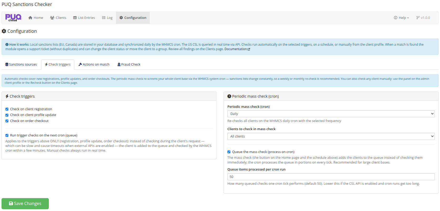Toggle Check on order checkout checkbox
Image resolution: width=440 pixels, height=211 pixels.
7,121
